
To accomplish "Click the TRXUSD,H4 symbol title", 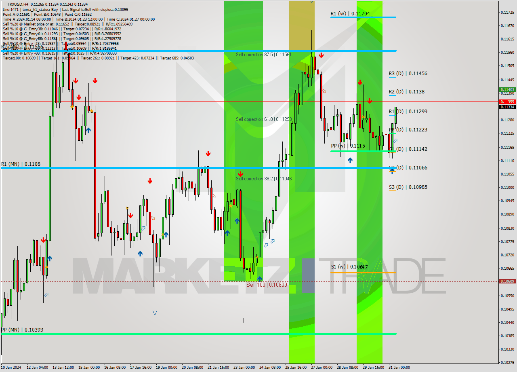I will tap(17, 4).
